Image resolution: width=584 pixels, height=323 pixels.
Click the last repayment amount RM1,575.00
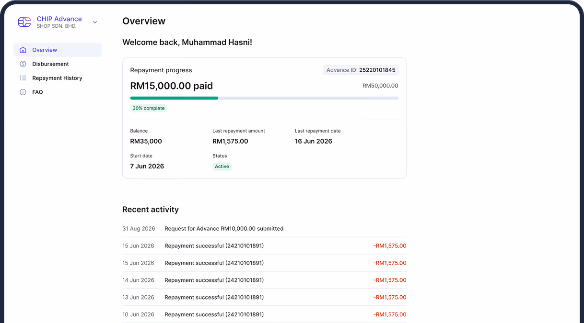pos(231,141)
